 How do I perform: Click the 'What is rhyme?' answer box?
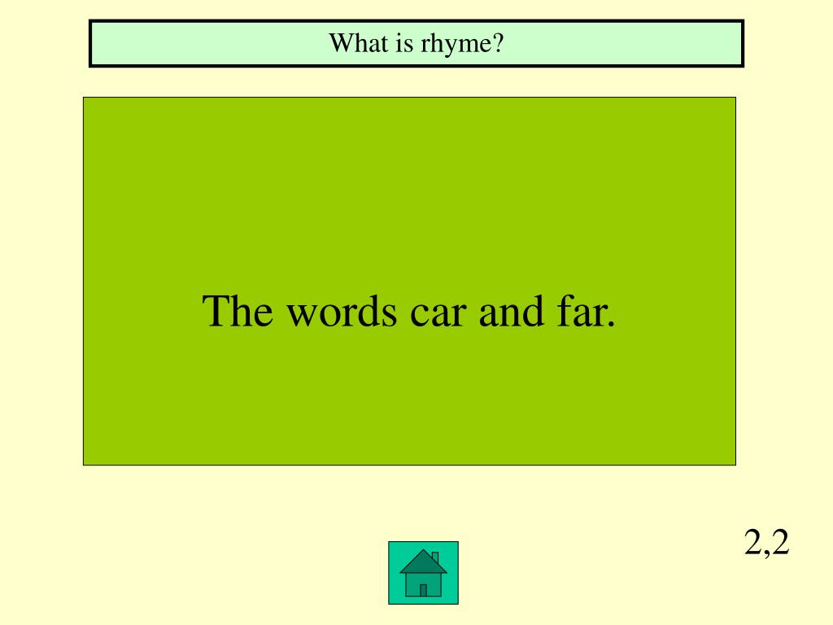point(416,44)
